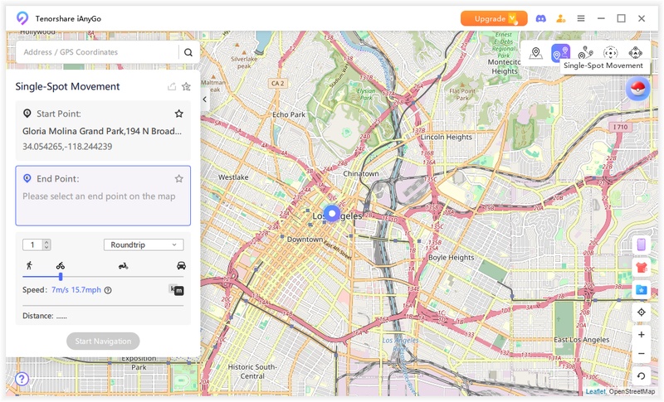This screenshot has width=664, height=402.
Task: Activate the Joystick Movement mode icon
Action: point(611,53)
